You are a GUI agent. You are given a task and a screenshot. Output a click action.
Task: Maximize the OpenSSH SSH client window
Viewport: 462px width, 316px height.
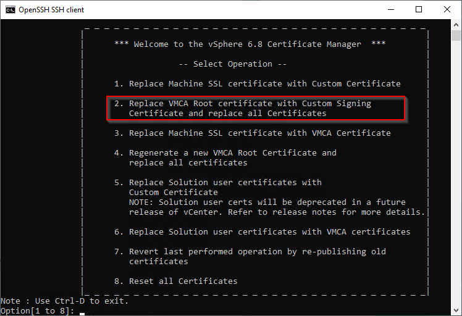(x=419, y=10)
